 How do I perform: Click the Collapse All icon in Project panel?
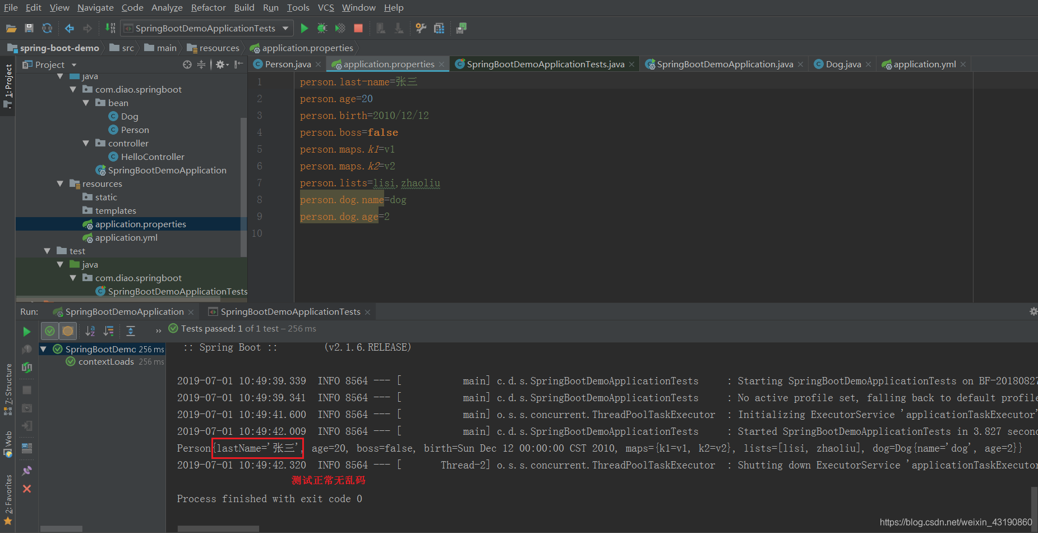click(201, 65)
